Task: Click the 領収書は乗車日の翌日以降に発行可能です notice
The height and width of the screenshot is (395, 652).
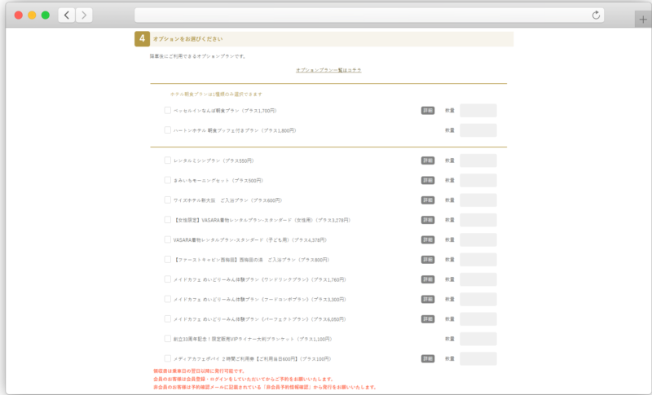Action: pos(199,371)
